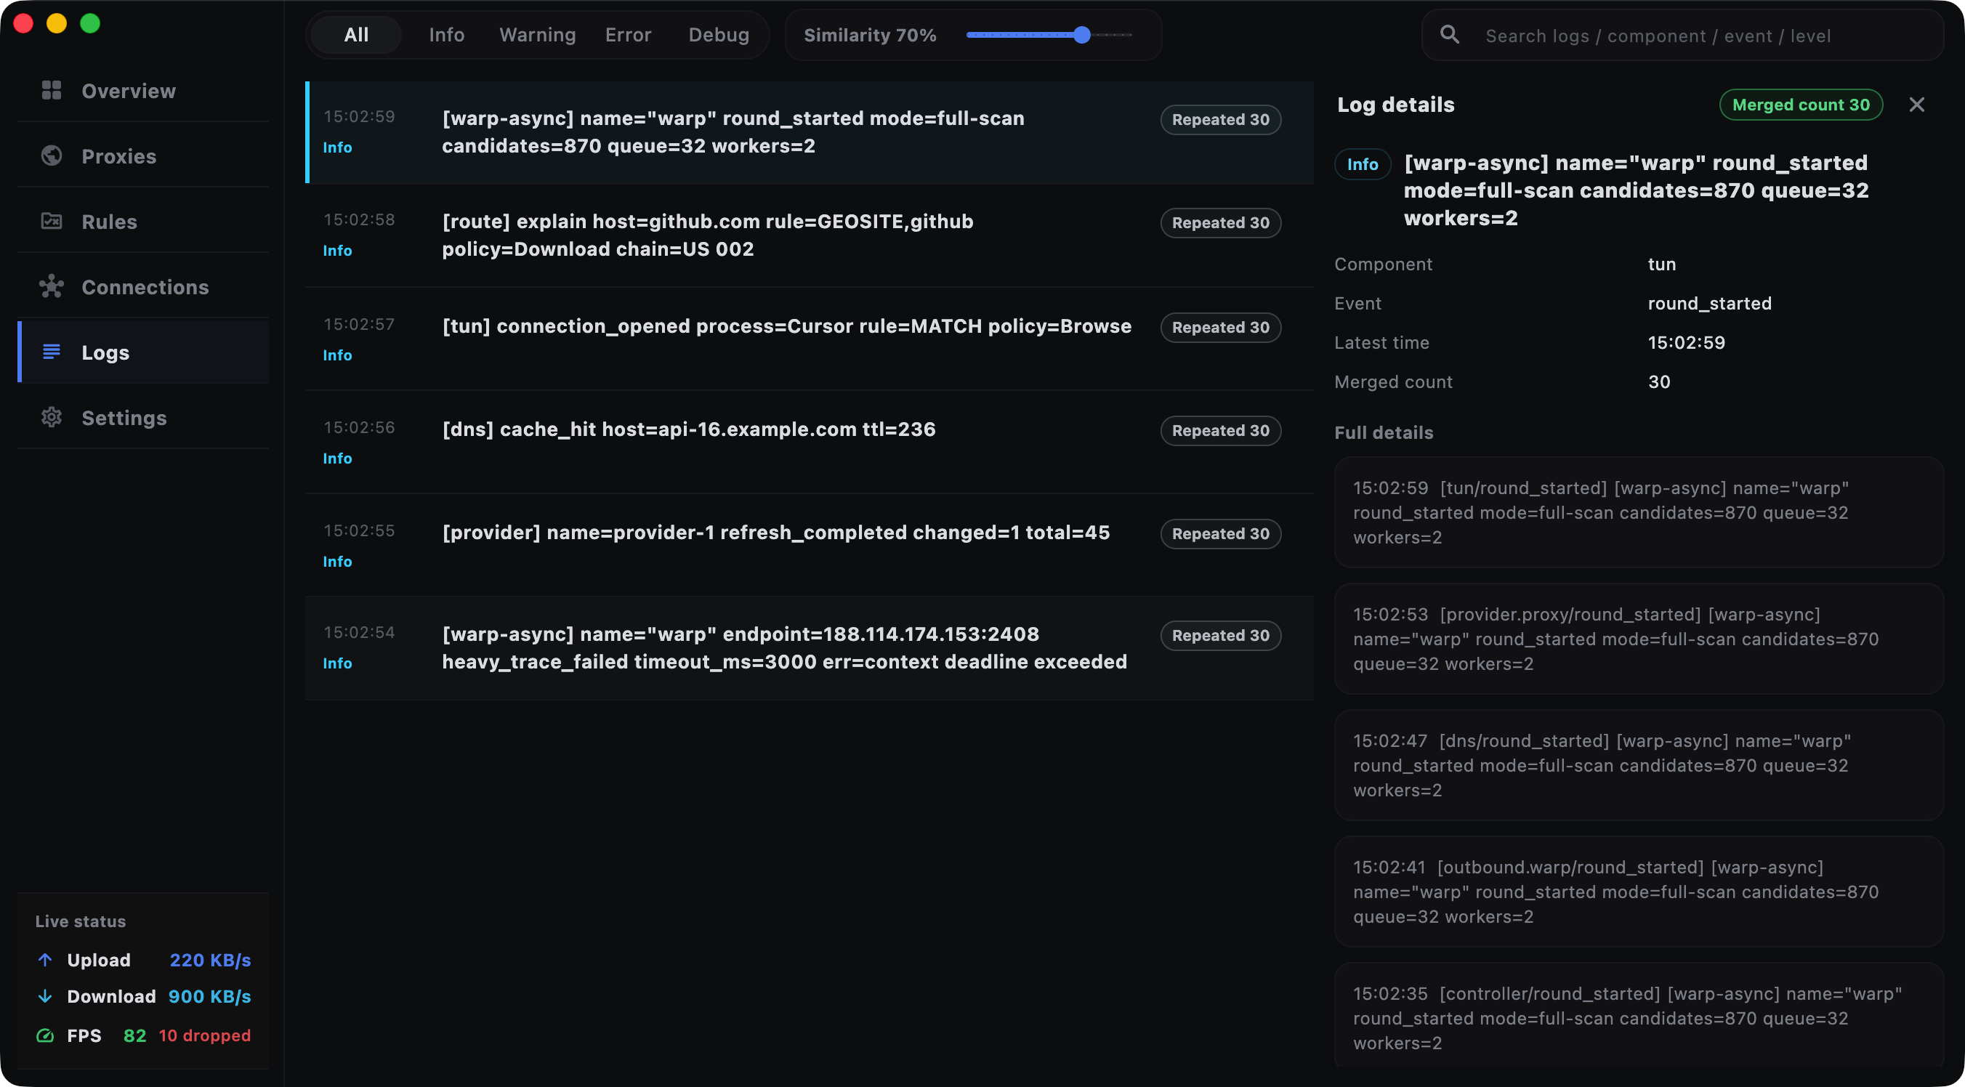
Task: Click the Logs lines icon
Action: point(51,352)
